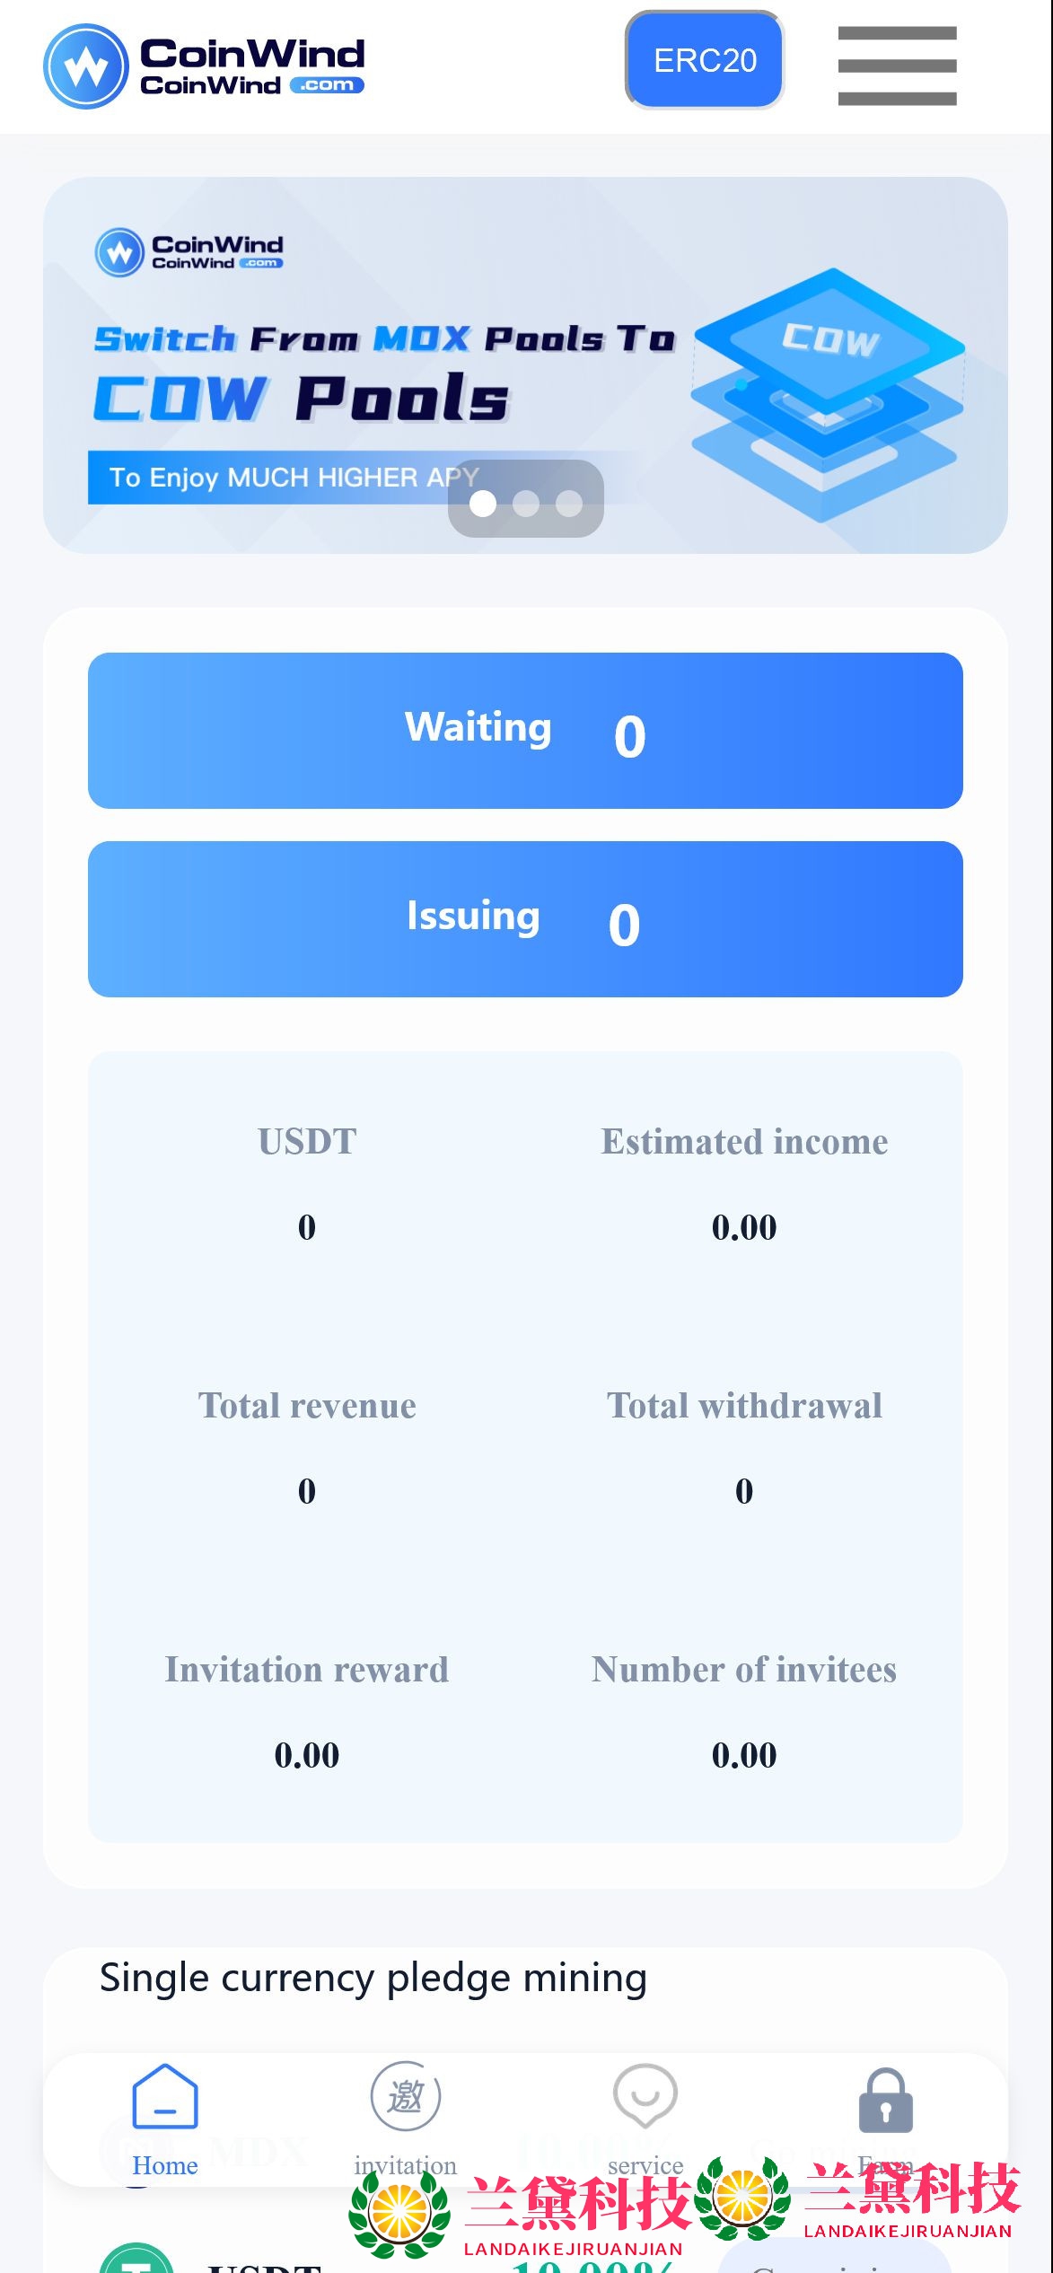The image size is (1053, 2273).
Task: Open the service chat bubble icon
Action: (x=645, y=2097)
